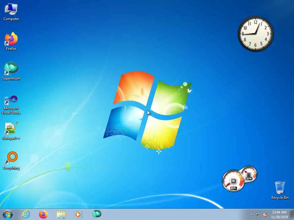This screenshot has width=294, height=220.
Task: Open the Windows Start menu orb
Action: (x=8, y=214)
